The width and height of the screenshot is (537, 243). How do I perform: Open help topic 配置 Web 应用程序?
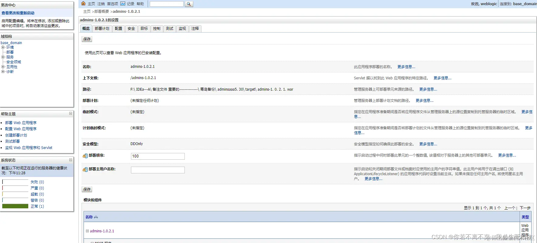pos(21,129)
